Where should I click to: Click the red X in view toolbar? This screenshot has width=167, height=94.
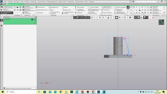pyautogui.click(x=153, y=17)
